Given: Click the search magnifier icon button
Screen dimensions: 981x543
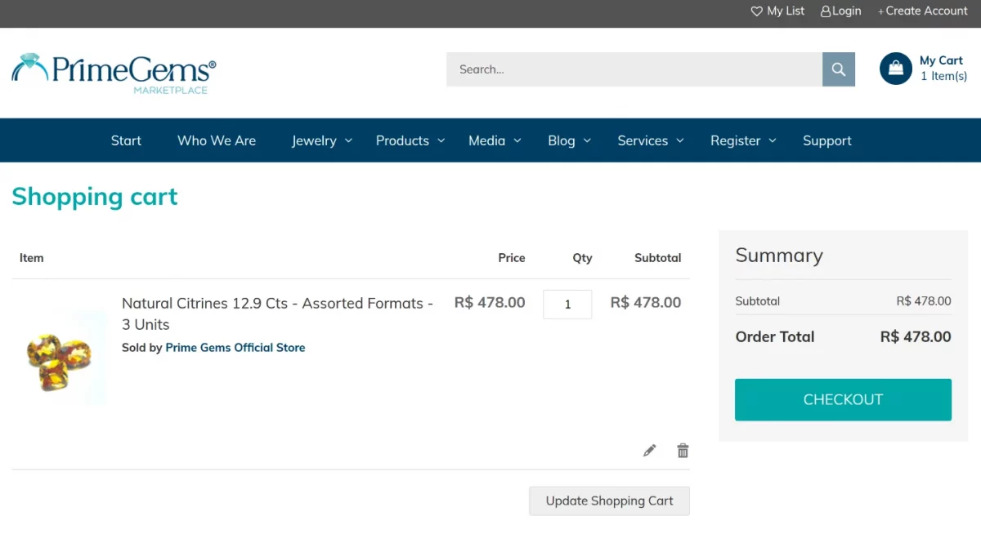Looking at the screenshot, I should pos(838,69).
